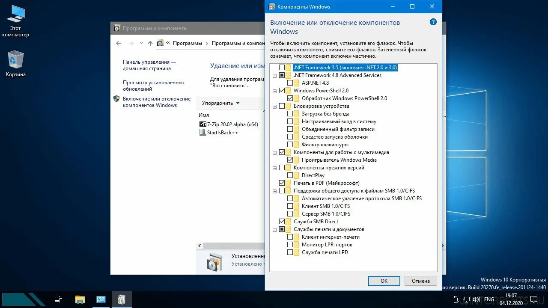The width and height of the screenshot is (548, 308).
Task: Select Обработчик Windows PowerShell 2.0 text
Action: tap(344, 98)
